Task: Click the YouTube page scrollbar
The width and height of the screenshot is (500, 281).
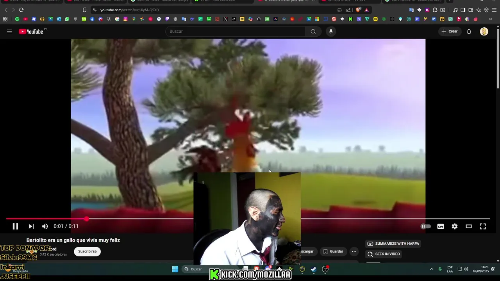Action: [x=498, y=59]
